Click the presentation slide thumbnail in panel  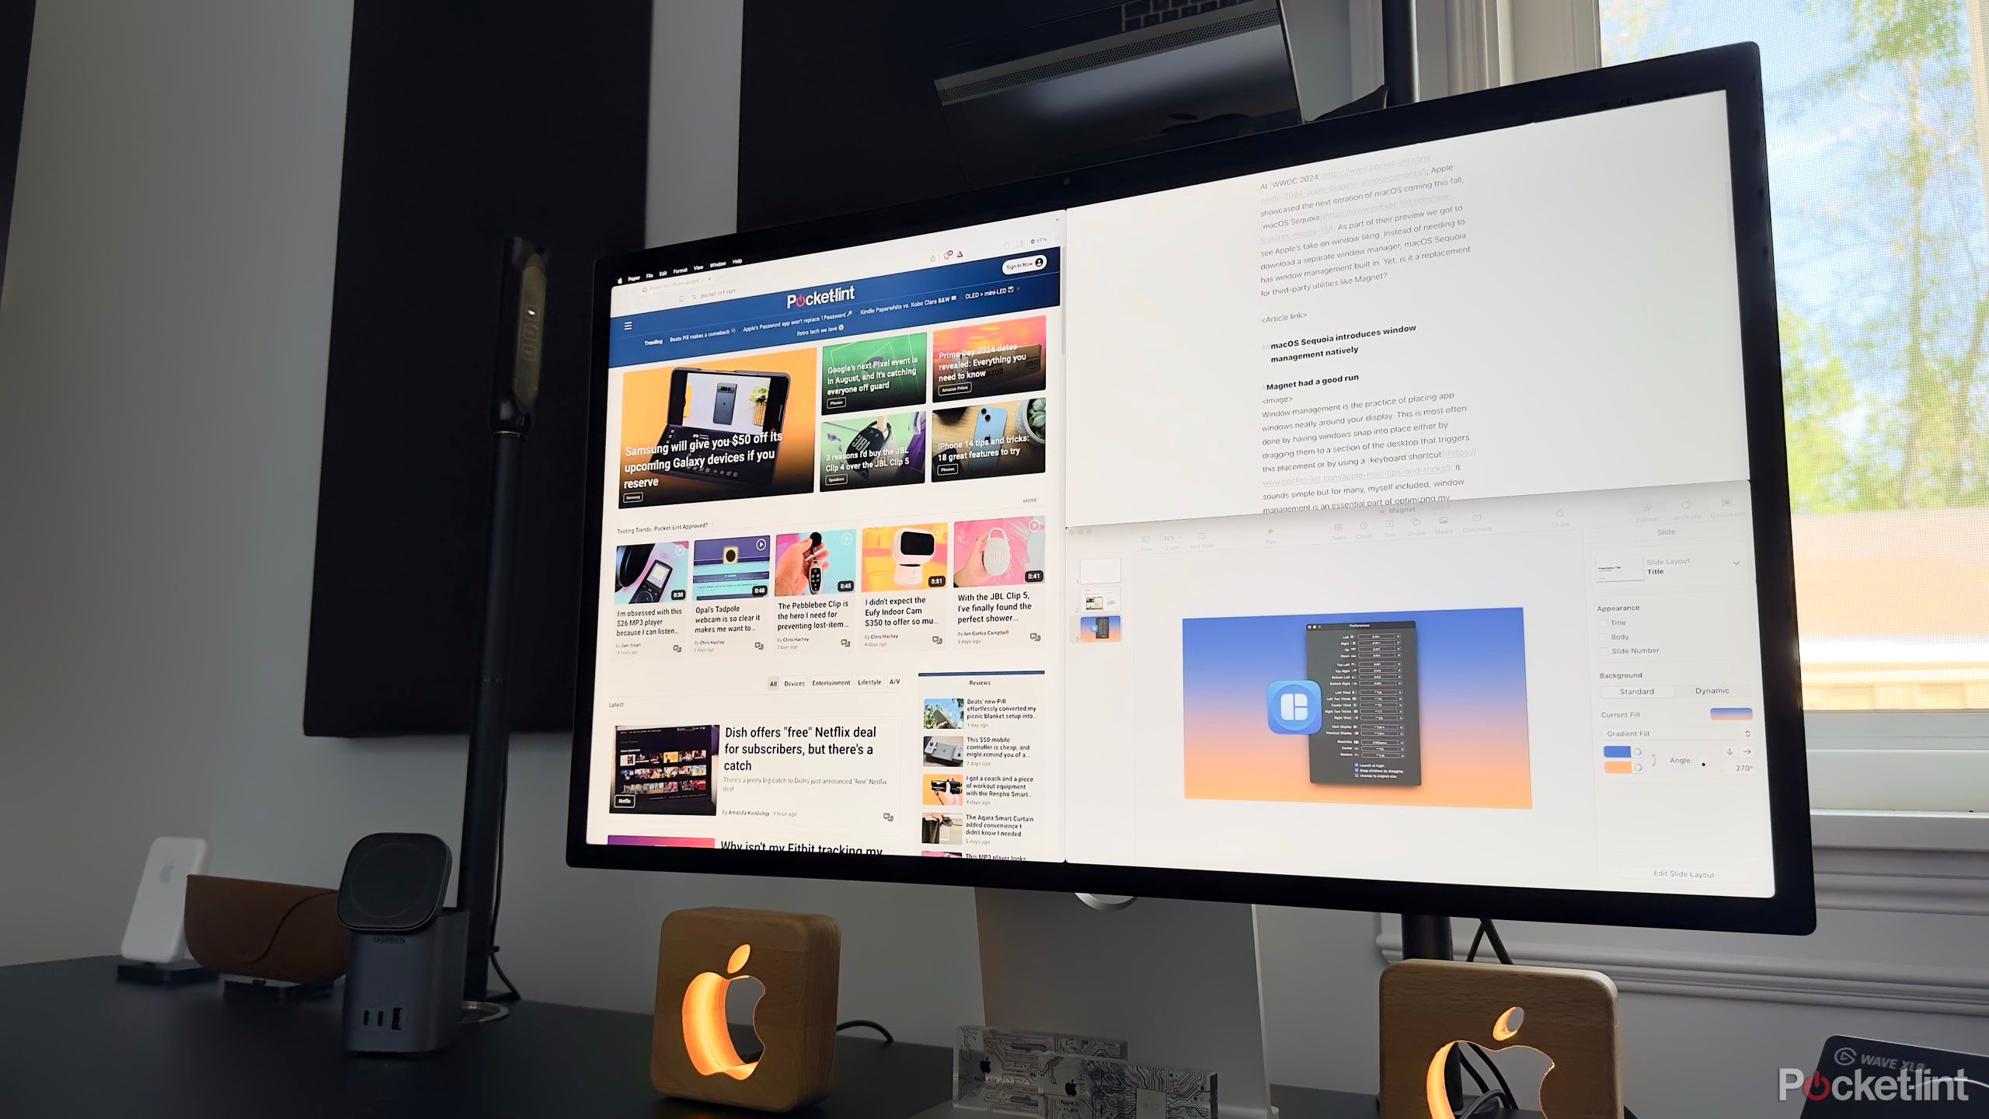[1099, 631]
